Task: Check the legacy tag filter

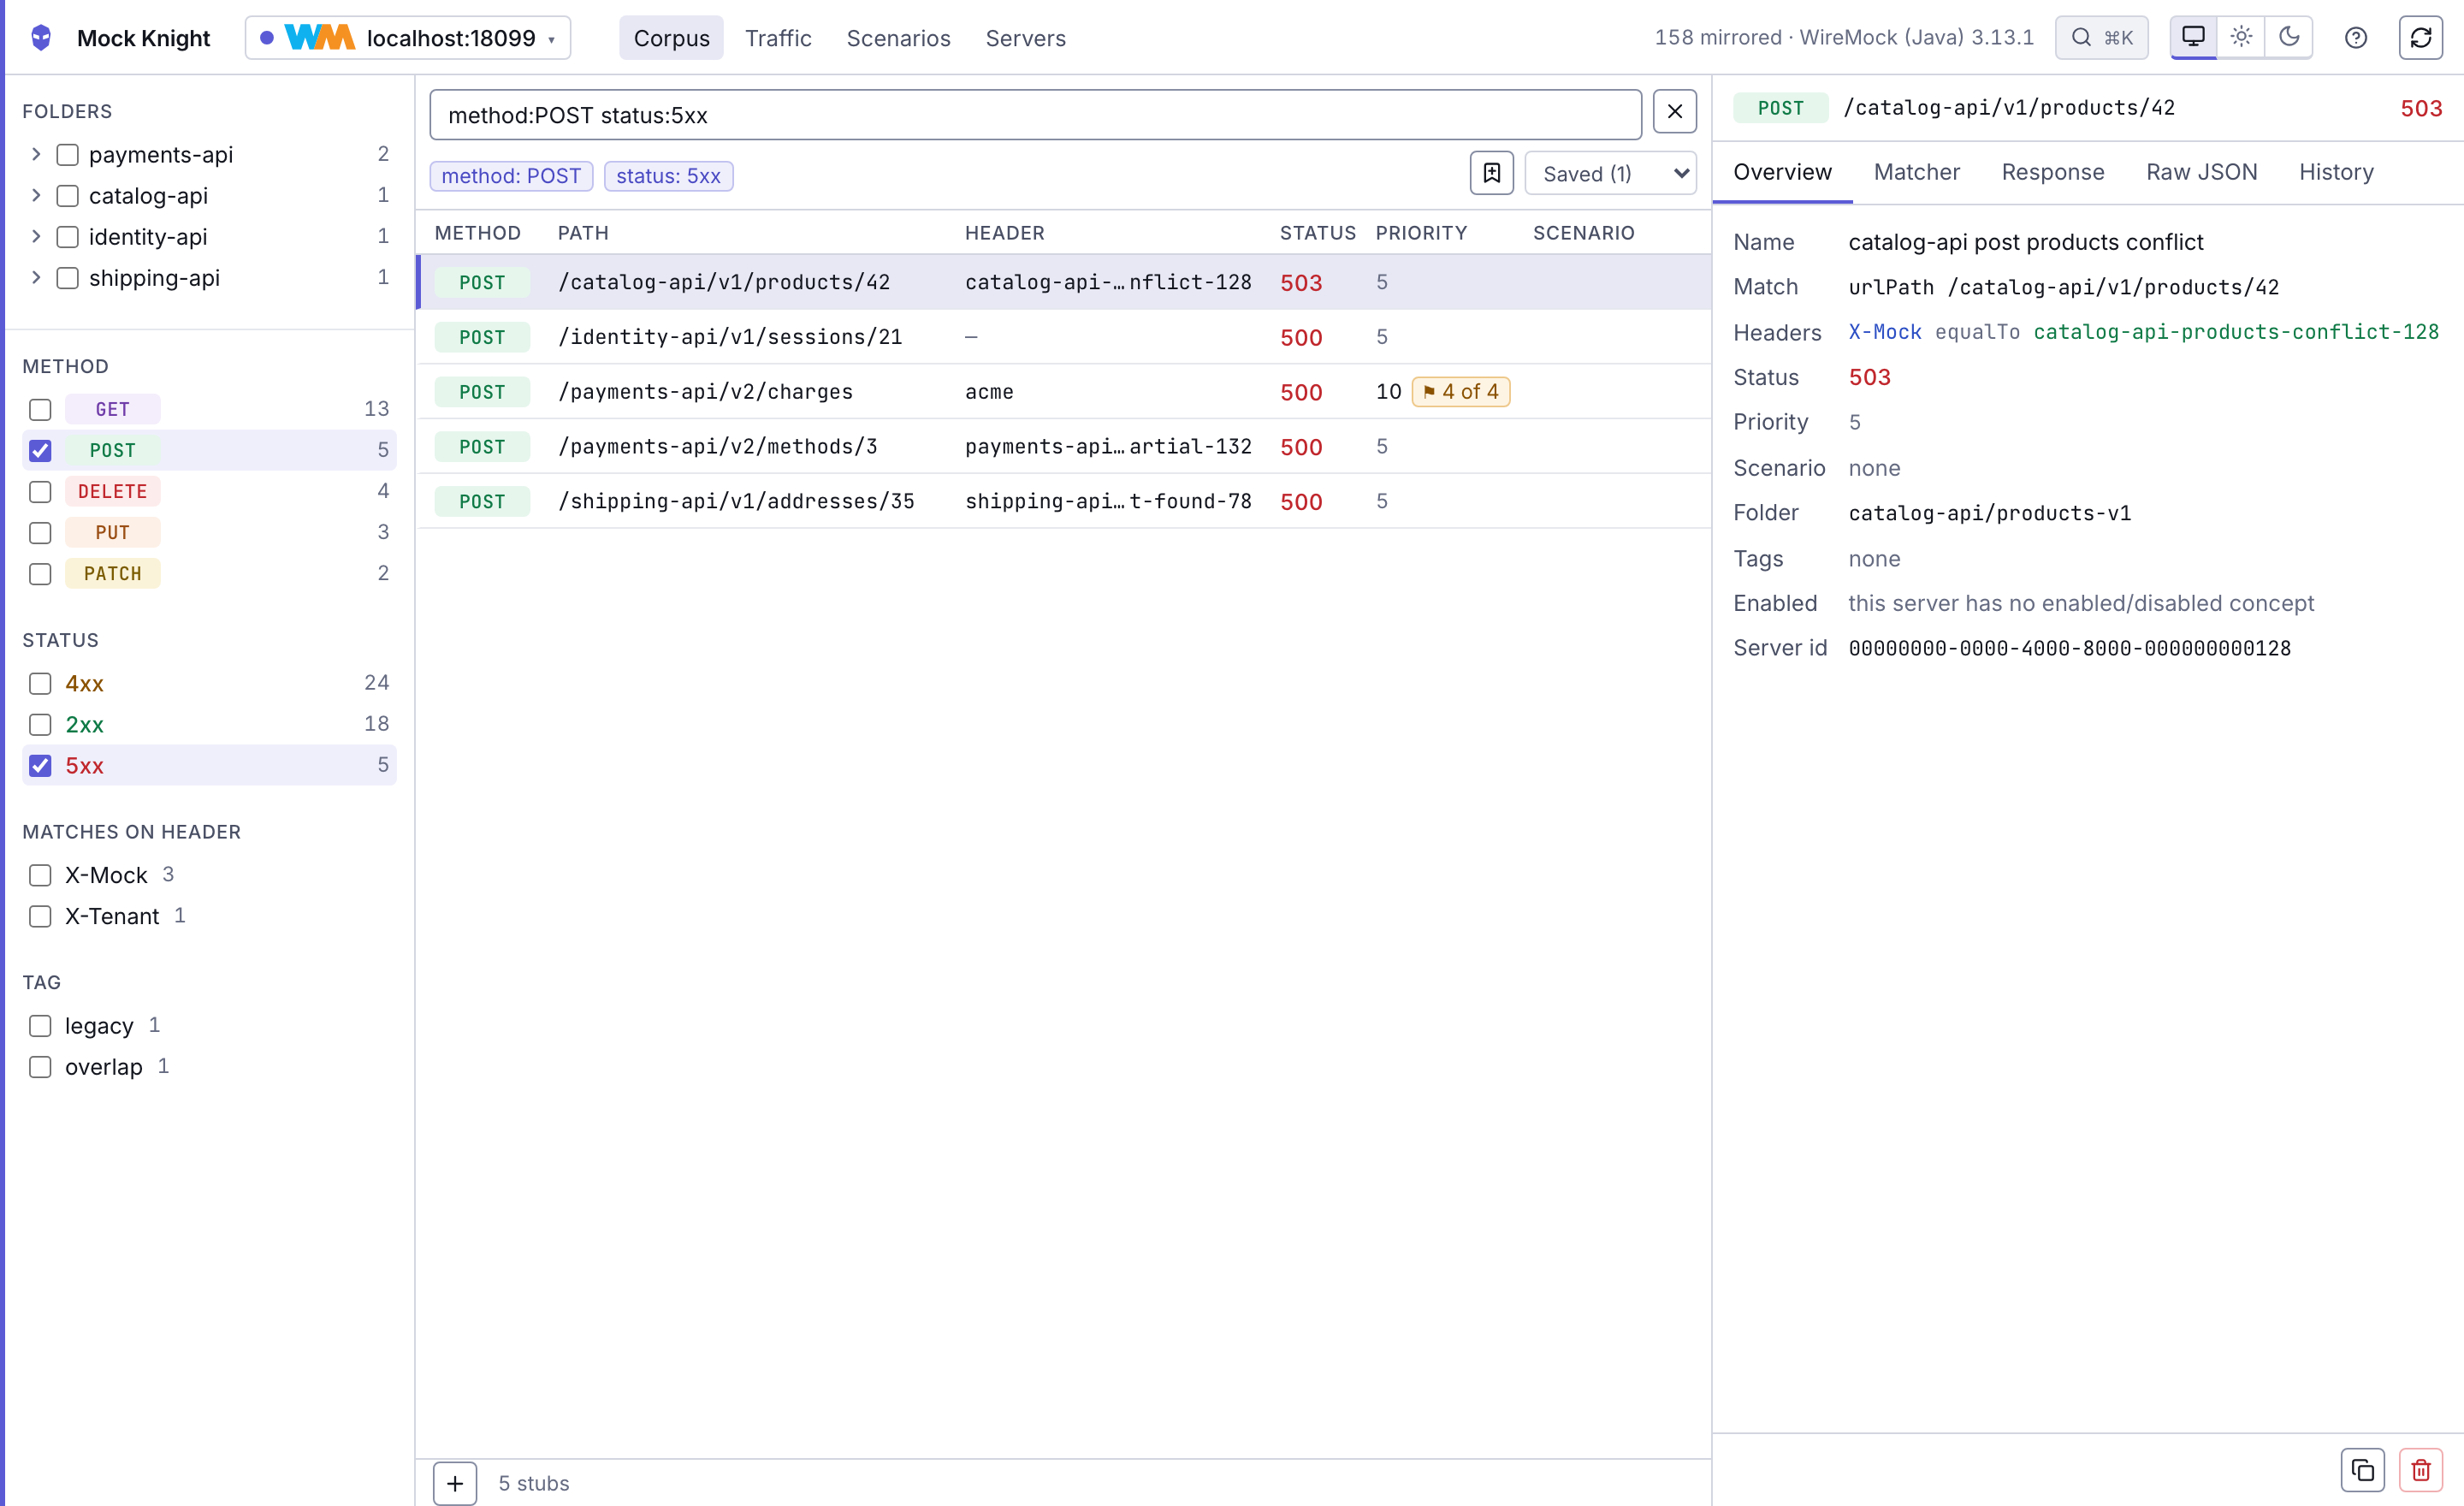Action: pos(40,1026)
